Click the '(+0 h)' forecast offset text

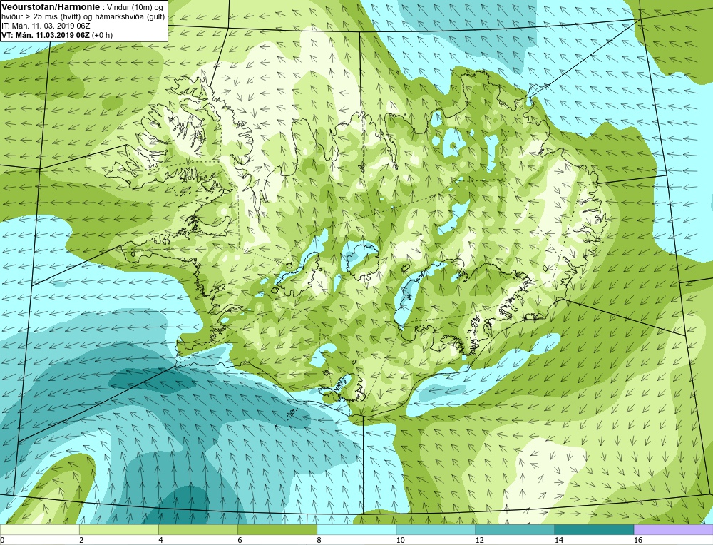[x=102, y=34]
